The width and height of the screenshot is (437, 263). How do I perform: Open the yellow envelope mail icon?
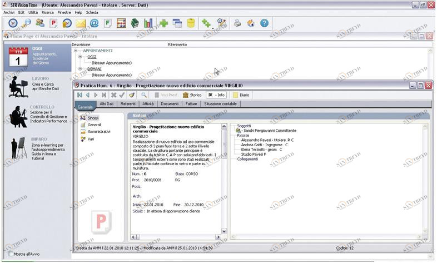(81, 23)
